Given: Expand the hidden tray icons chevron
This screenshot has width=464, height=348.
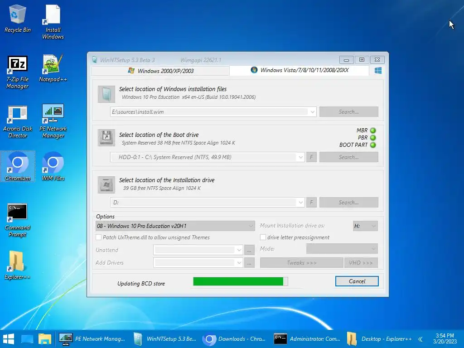Looking at the screenshot, I should pos(420,339).
